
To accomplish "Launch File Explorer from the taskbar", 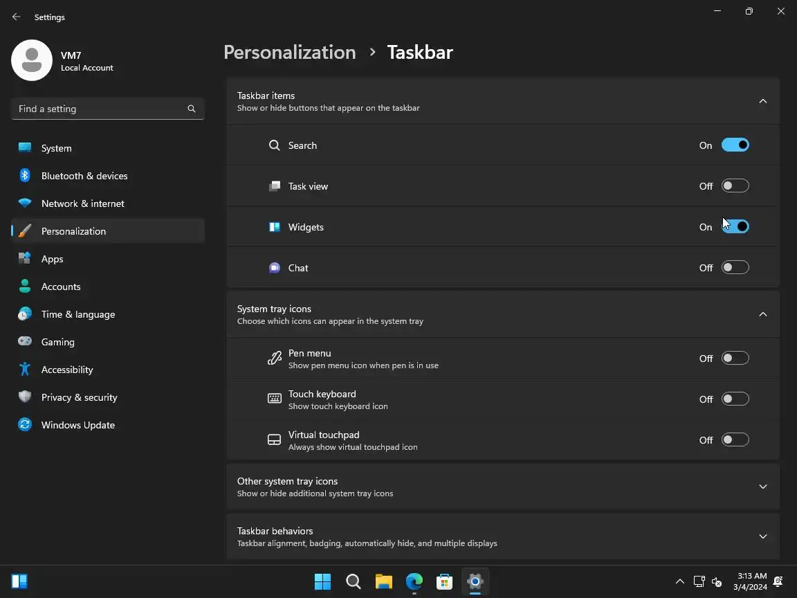I will 384,581.
